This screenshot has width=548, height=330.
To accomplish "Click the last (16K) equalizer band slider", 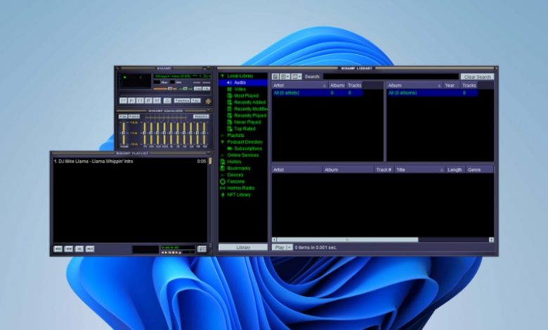I will pyautogui.click(x=204, y=133).
